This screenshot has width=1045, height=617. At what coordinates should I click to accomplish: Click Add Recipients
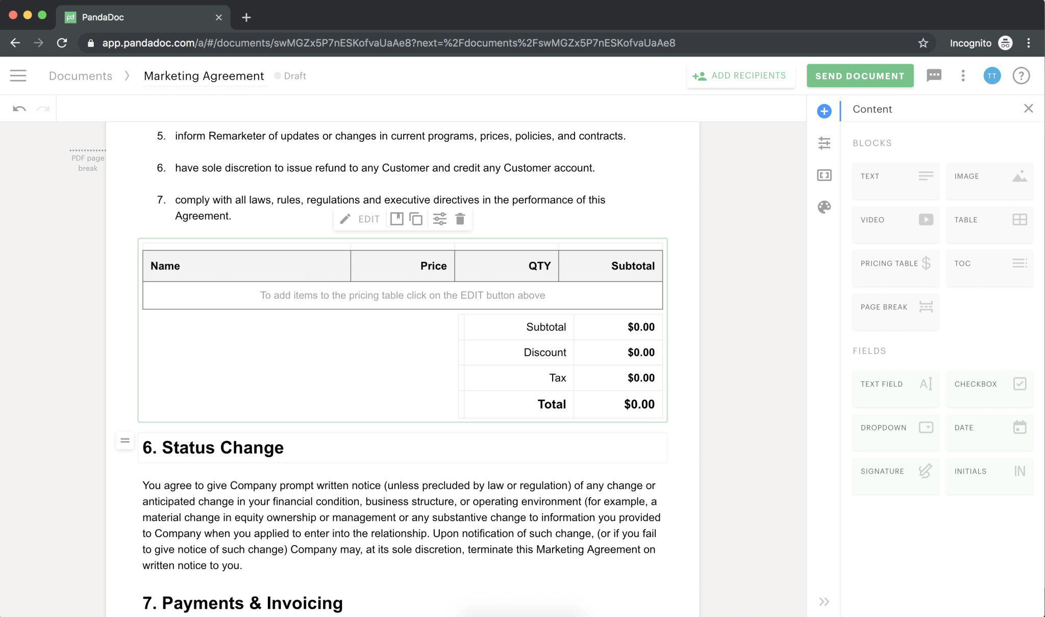(x=741, y=75)
